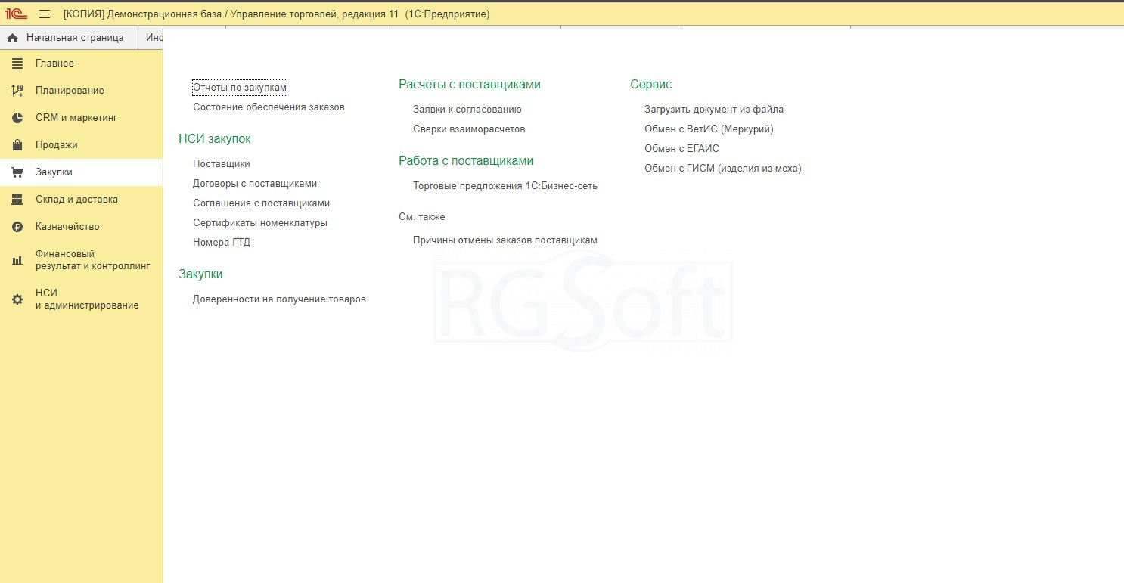This screenshot has height=583, width=1124.
Task: Click the Сервис group heading
Action: pyautogui.click(x=651, y=85)
